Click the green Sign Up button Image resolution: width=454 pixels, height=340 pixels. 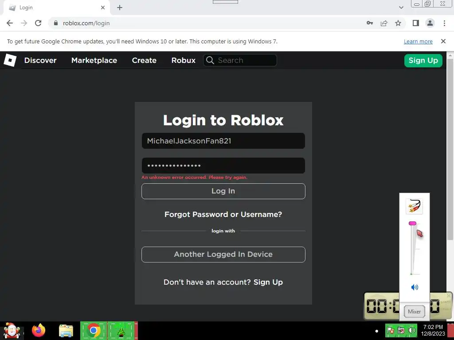point(423,60)
